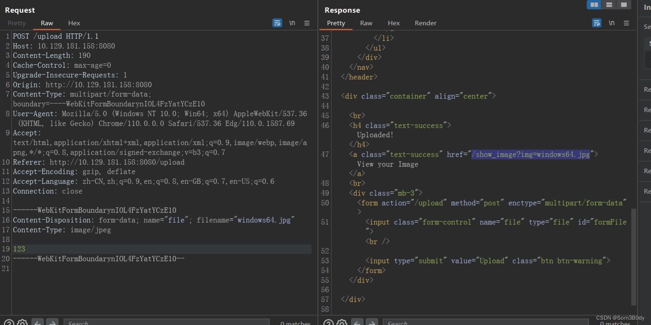The image size is (651, 325).
Task: Focus the Response search field
Action: pos(486,323)
